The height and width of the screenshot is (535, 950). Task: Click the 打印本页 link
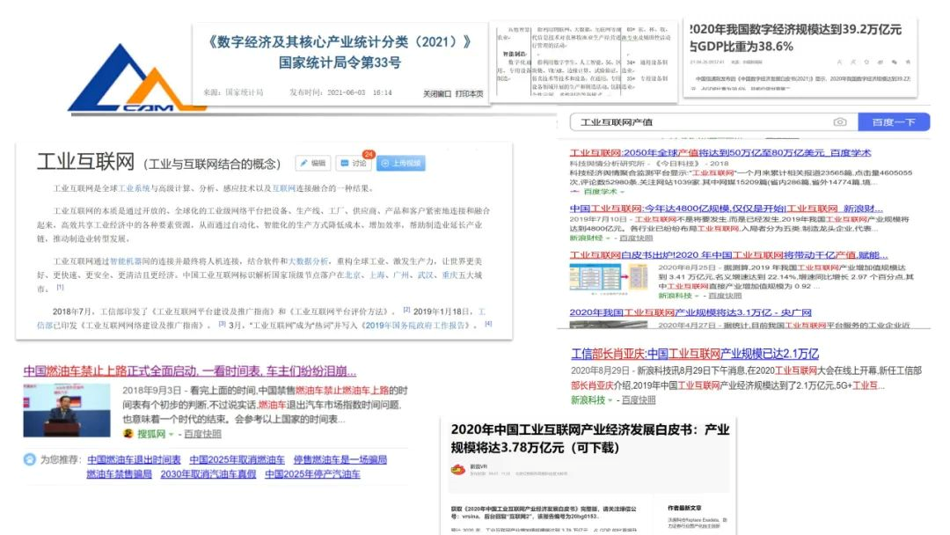pos(470,94)
